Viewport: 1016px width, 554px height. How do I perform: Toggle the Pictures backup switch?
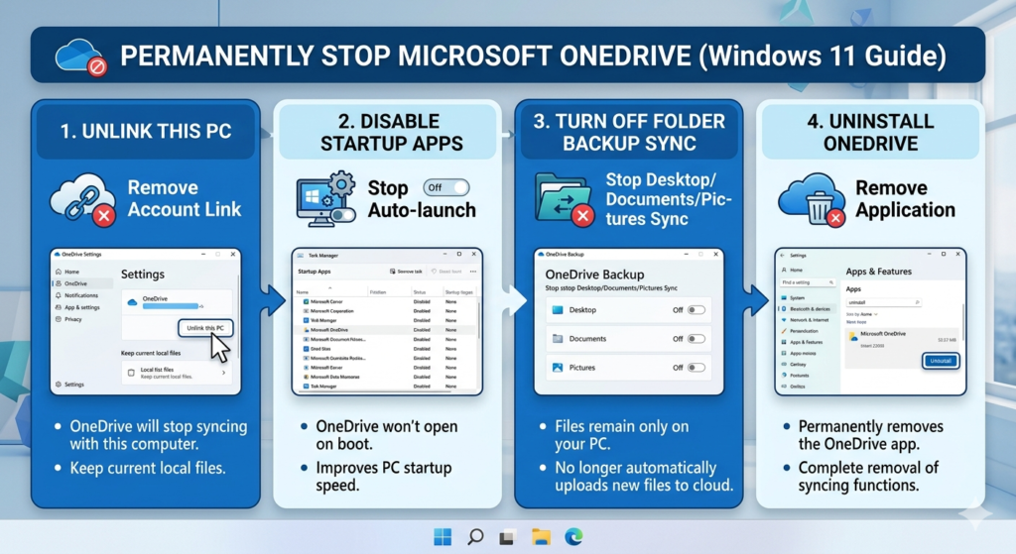(x=697, y=368)
